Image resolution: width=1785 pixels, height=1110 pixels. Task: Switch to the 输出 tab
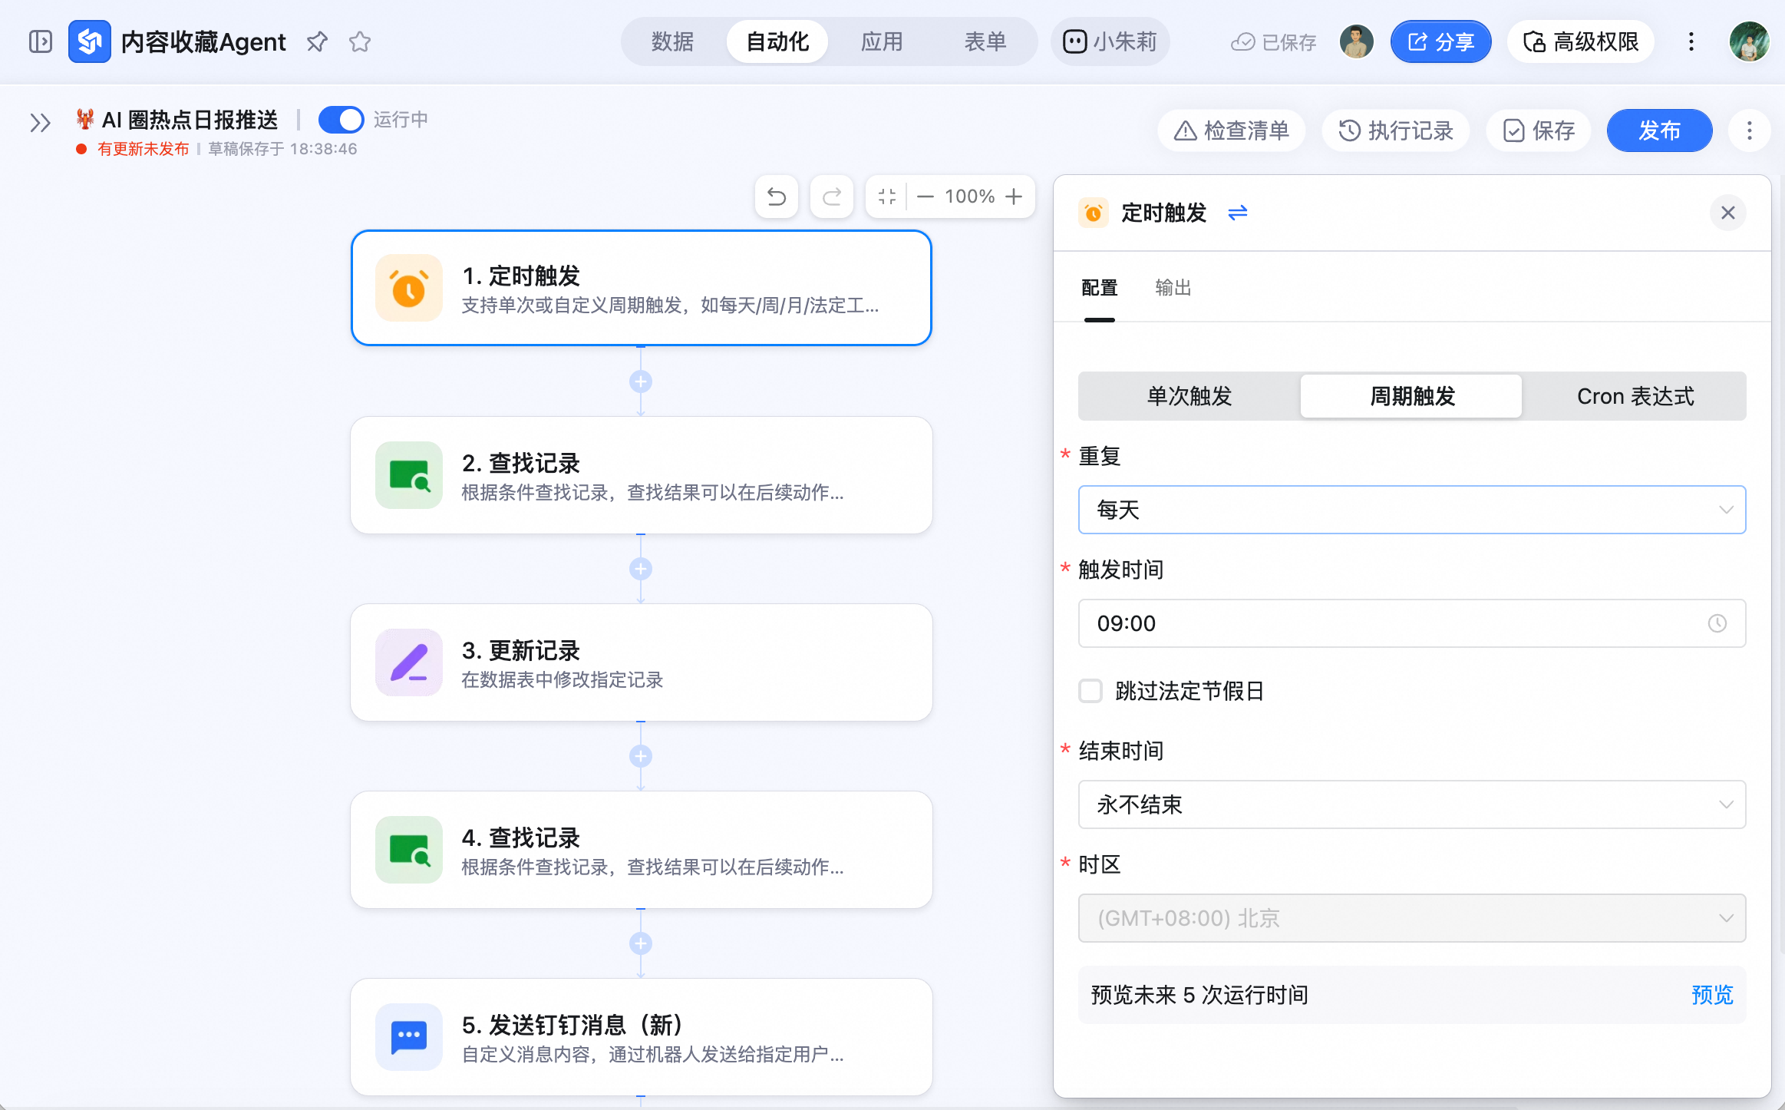(1172, 288)
